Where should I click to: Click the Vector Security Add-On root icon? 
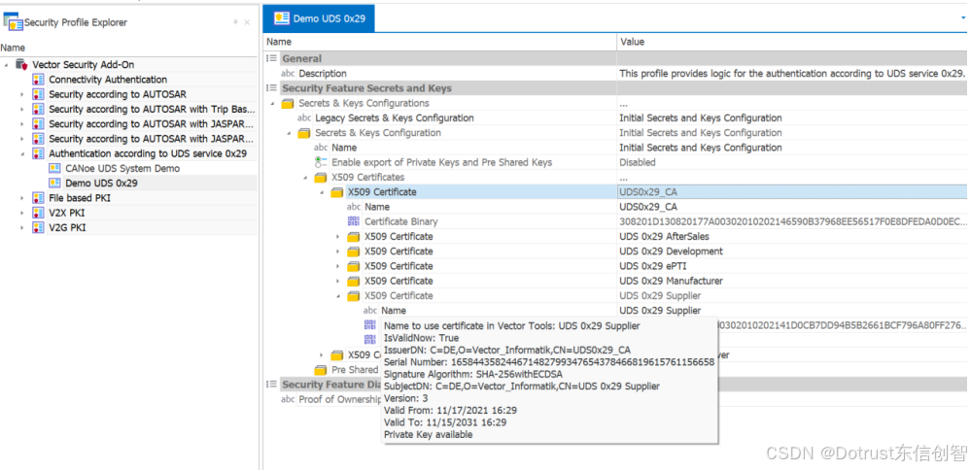pos(21,64)
